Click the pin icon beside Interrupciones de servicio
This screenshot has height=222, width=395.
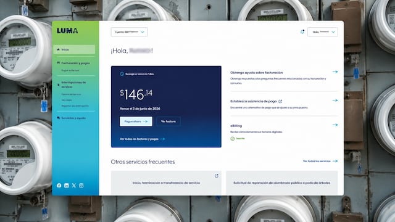point(59,85)
